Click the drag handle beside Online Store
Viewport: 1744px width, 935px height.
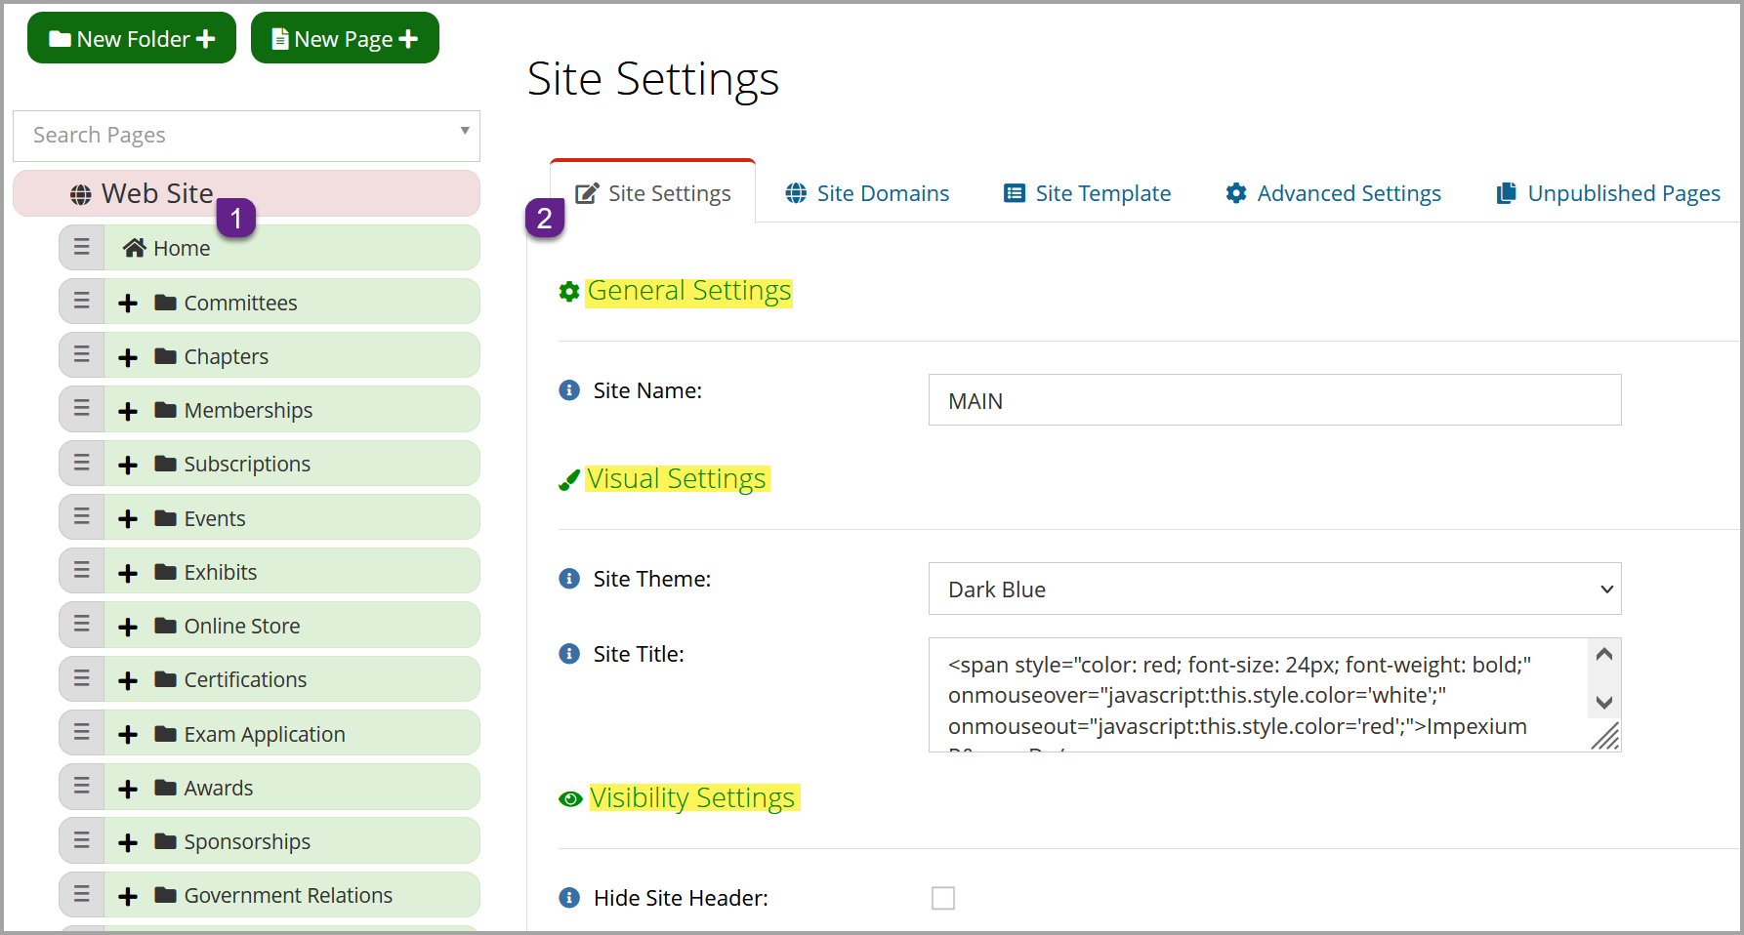click(82, 625)
